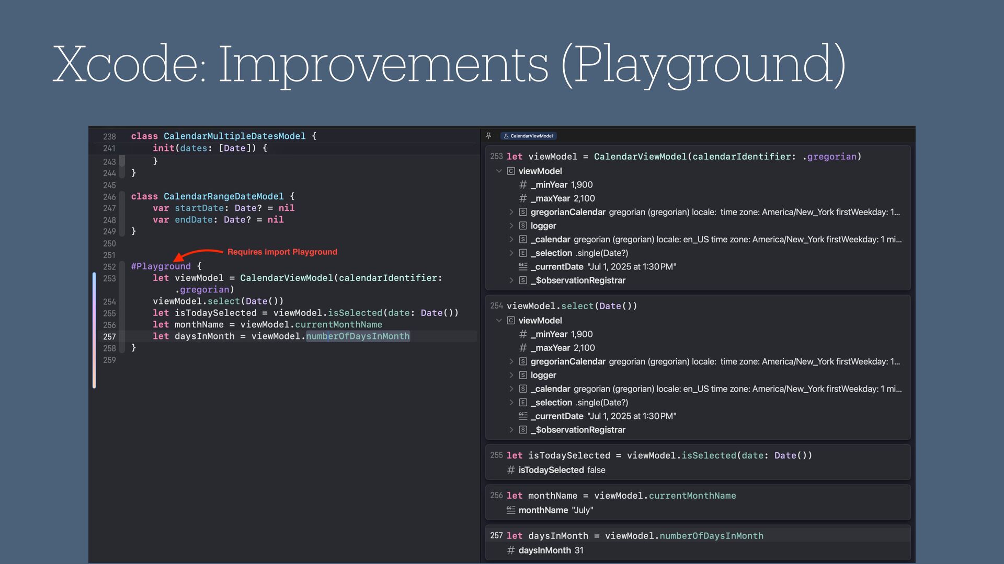Click the enum icon beside _selection, line 253 result
This screenshot has height=564, width=1004.
coord(523,253)
